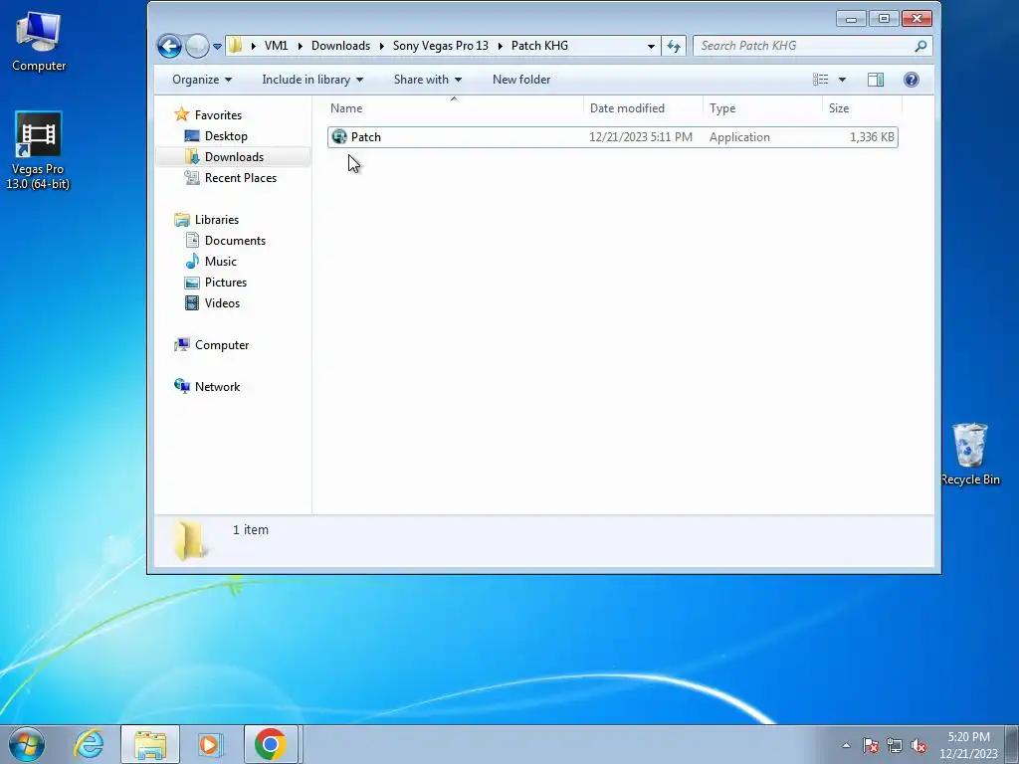The height and width of the screenshot is (764, 1019).
Task: Open Downloads in Favorites
Action: coord(234,156)
